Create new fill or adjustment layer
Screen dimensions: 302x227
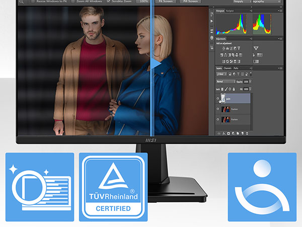[x=233, y=133]
